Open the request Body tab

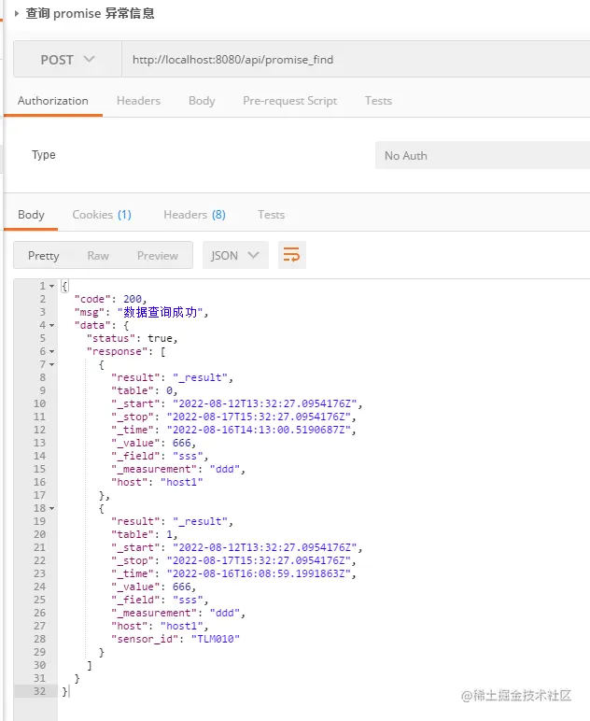click(x=202, y=101)
